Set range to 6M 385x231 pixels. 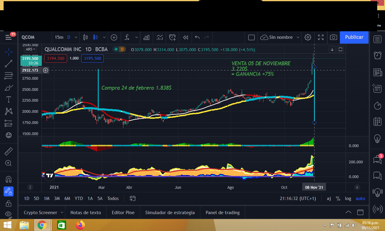point(67,199)
